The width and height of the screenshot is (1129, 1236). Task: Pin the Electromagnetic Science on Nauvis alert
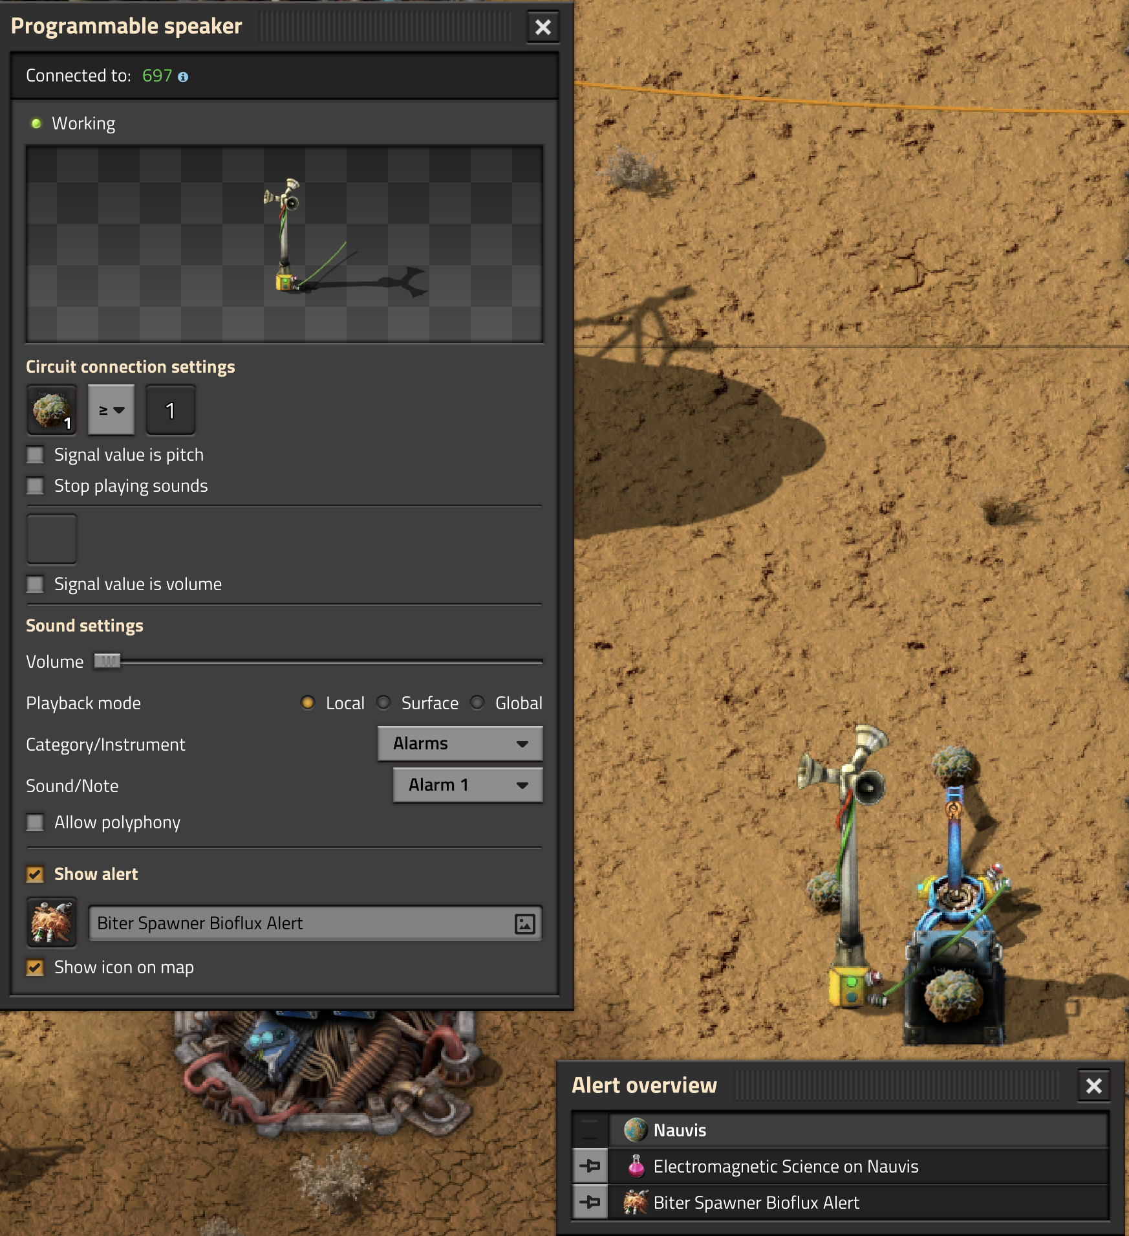click(x=590, y=1166)
